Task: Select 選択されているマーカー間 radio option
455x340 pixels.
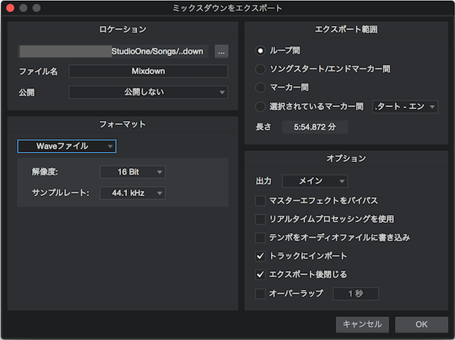Action: click(260, 106)
